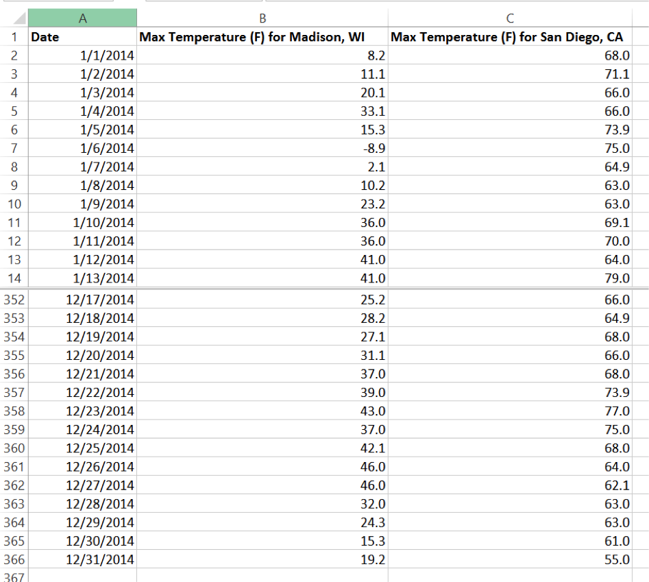Click the Date header cell
649x582 pixels.
82,37
